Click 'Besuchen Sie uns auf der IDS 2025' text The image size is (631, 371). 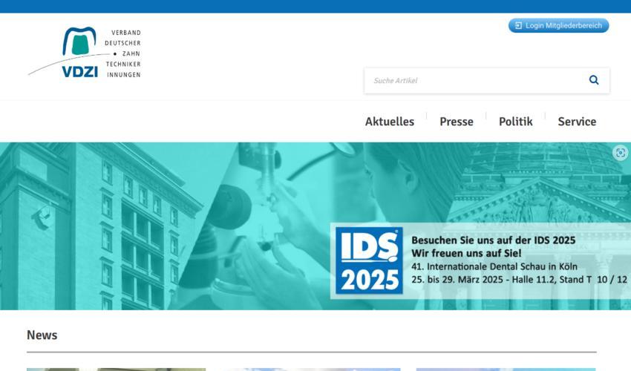pyautogui.click(x=494, y=240)
